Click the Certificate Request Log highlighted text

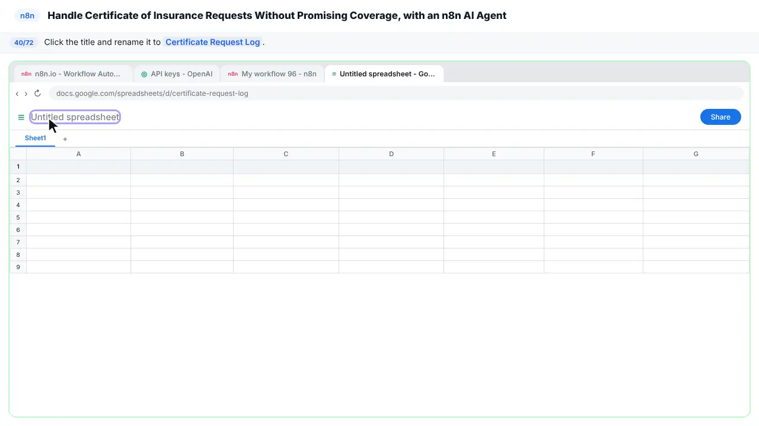coord(213,42)
